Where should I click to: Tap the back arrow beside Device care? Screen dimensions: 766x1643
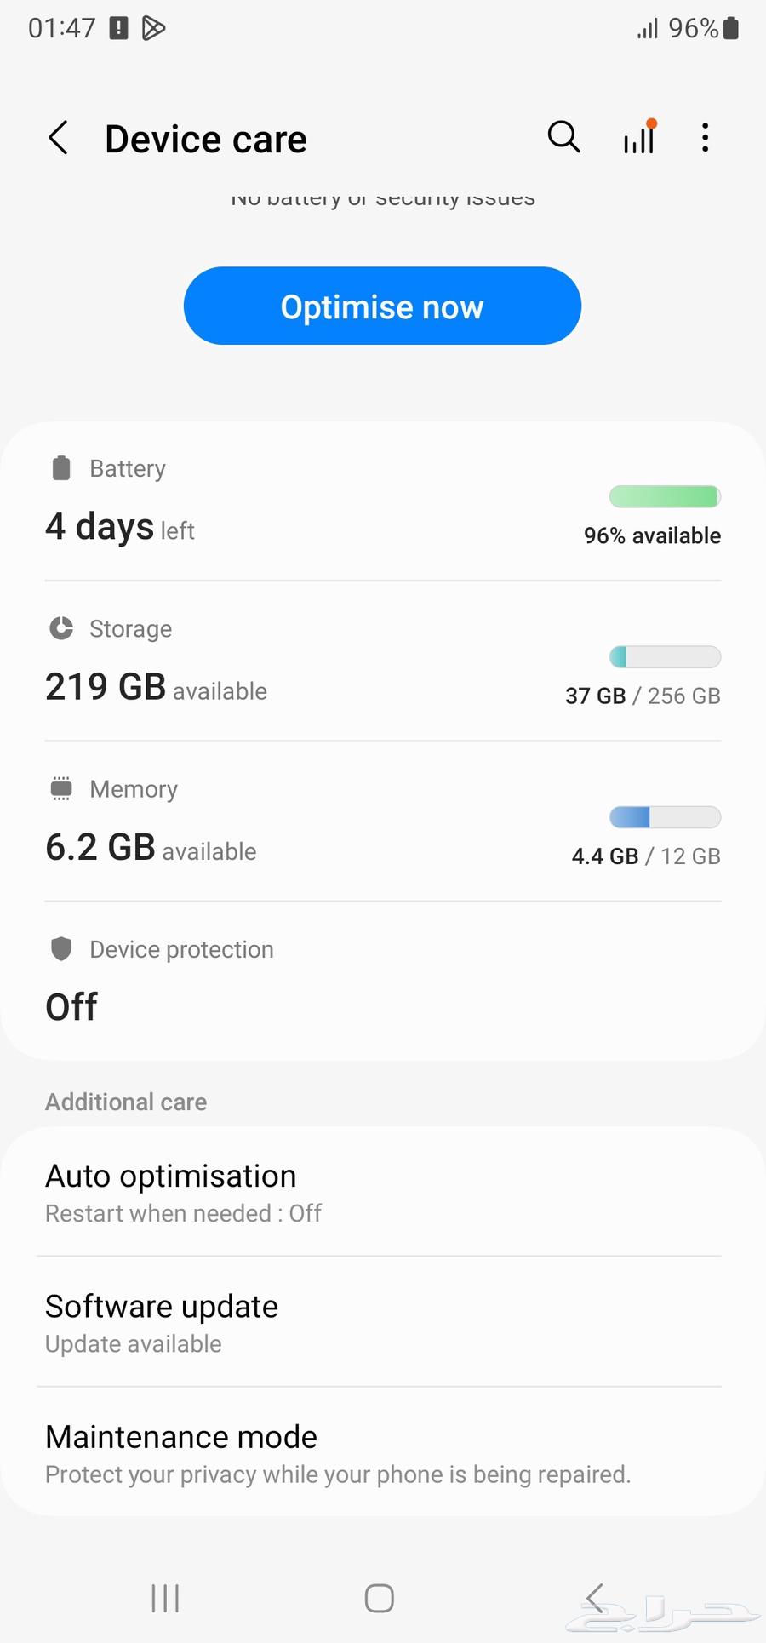(x=58, y=138)
